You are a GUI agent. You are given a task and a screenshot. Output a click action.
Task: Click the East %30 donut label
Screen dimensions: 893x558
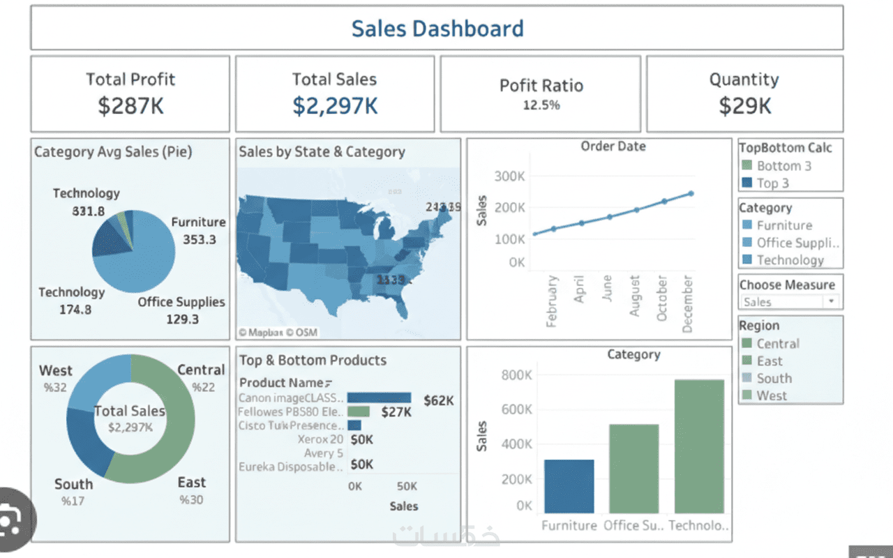[191, 490]
